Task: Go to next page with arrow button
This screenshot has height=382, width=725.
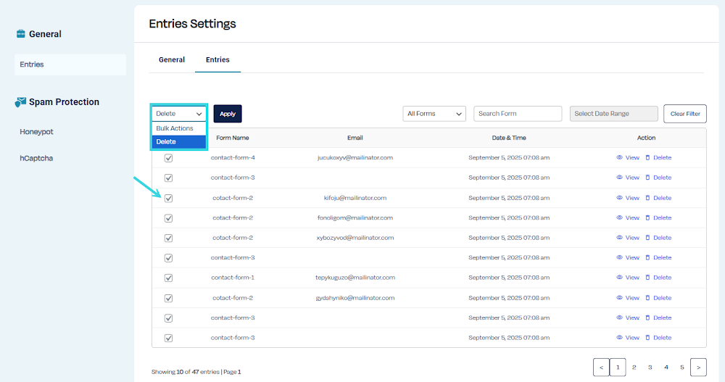Action: pyautogui.click(x=698, y=368)
